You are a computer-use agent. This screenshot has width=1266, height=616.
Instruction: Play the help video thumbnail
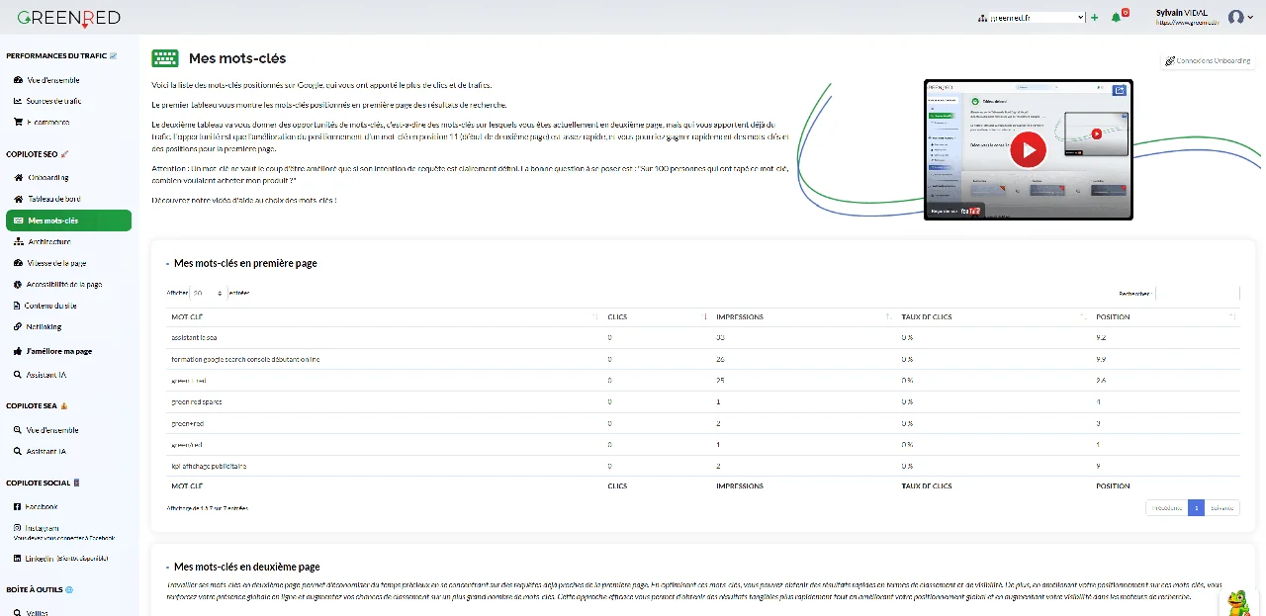[1028, 150]
